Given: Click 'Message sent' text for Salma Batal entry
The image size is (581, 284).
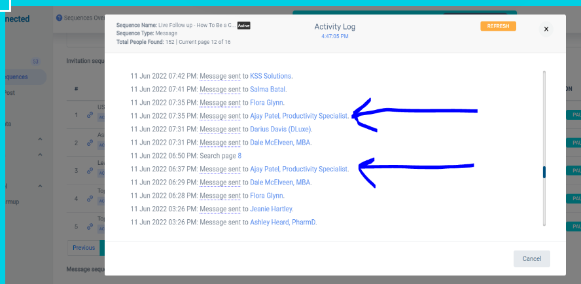Looking at the screenshot, I should point(220,90).
